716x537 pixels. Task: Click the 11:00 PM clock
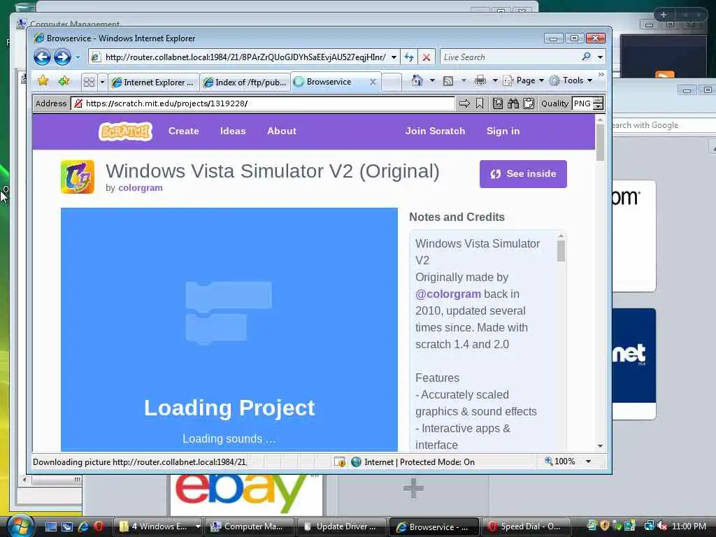tap(689, 527)
